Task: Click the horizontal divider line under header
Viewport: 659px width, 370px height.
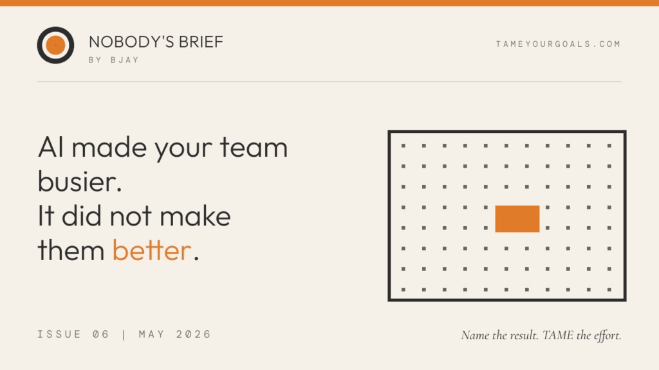Action: point(329,82)
